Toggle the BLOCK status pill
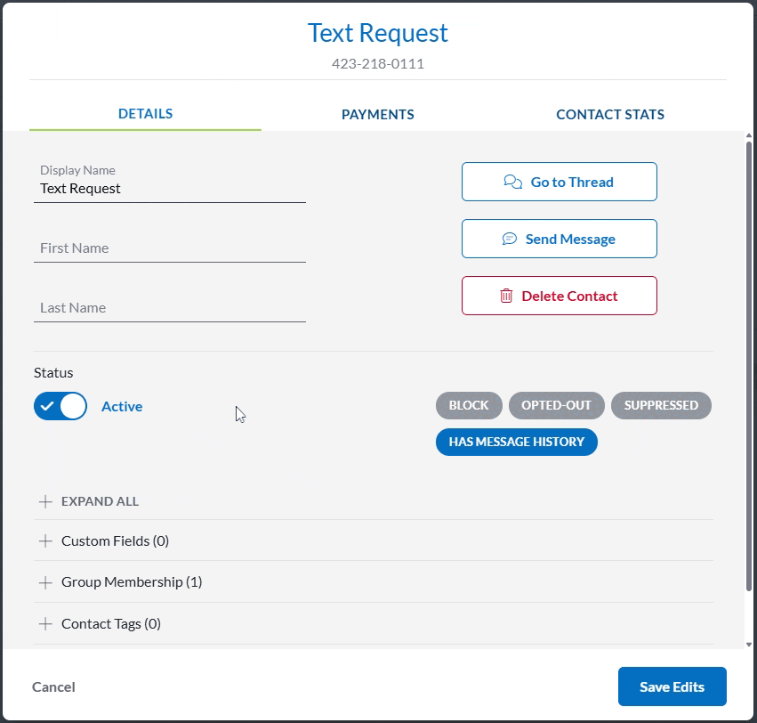Screen dimensions: 757x723 tap(469, 405)
